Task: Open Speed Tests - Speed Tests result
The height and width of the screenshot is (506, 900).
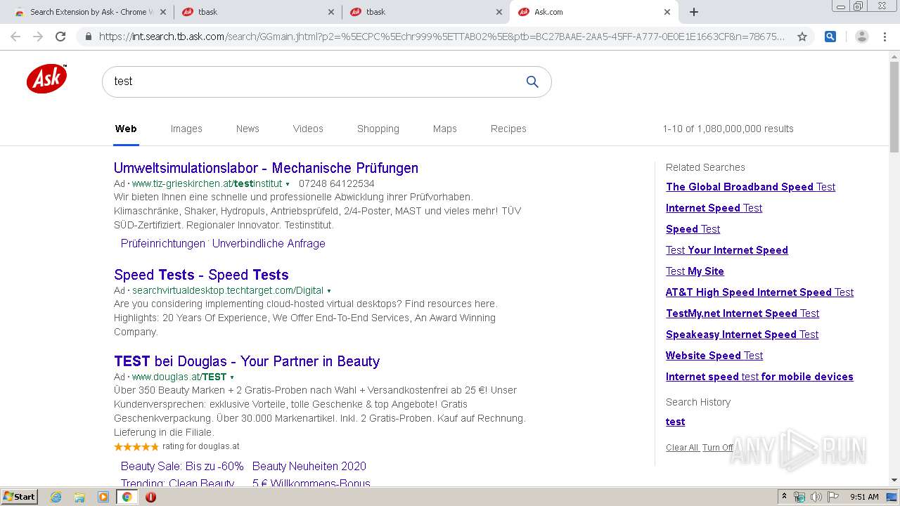Action: tap(201, 275)
